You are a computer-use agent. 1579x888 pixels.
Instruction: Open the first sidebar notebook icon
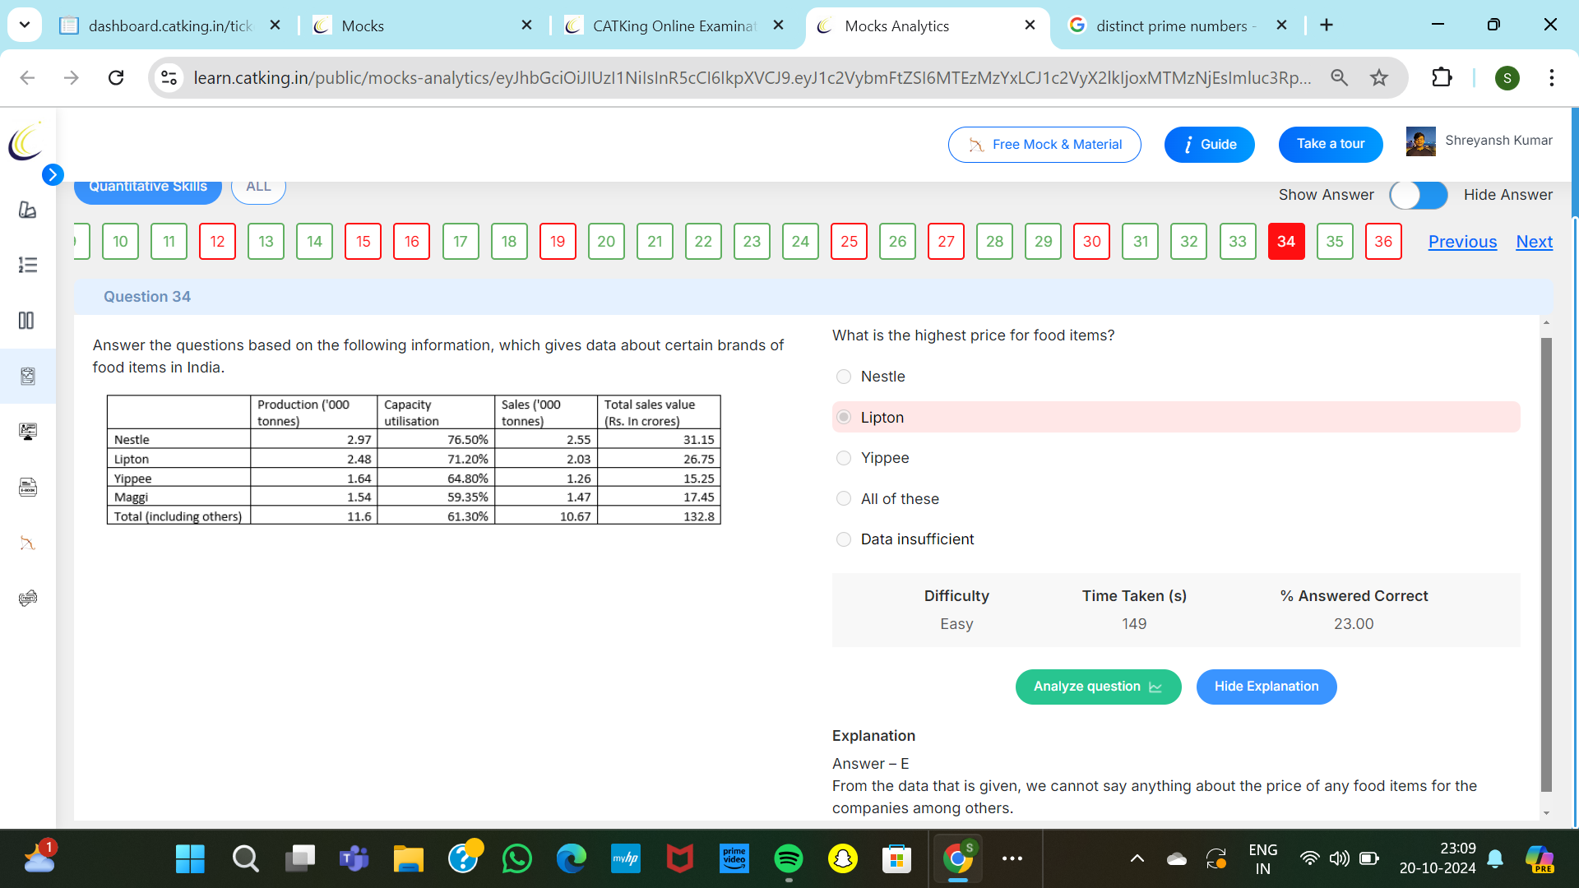click(x=27, y=210)
